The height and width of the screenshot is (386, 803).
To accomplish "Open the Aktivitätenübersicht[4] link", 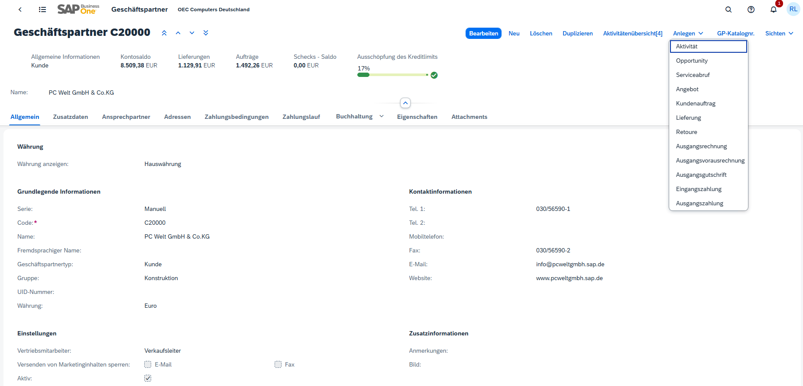I will point(632,33).
